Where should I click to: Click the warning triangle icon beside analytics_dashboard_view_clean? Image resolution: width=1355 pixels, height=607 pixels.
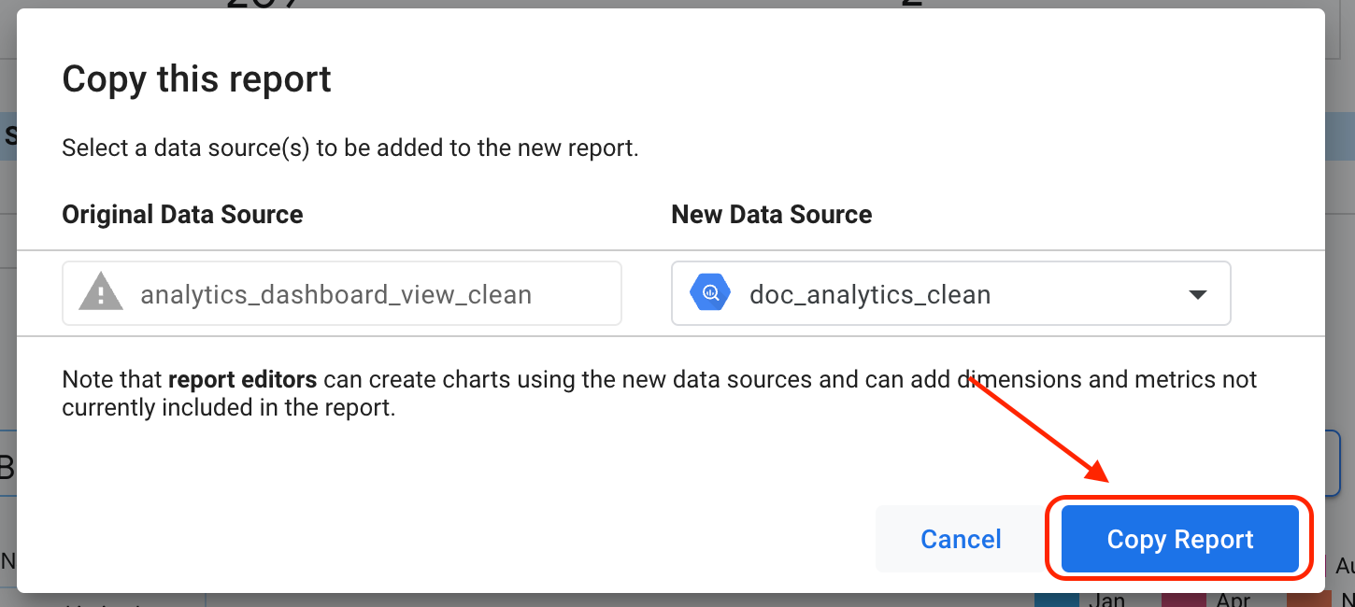[x=100, y=292]
